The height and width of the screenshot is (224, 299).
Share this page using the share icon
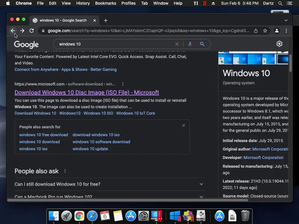pos(256,31)
